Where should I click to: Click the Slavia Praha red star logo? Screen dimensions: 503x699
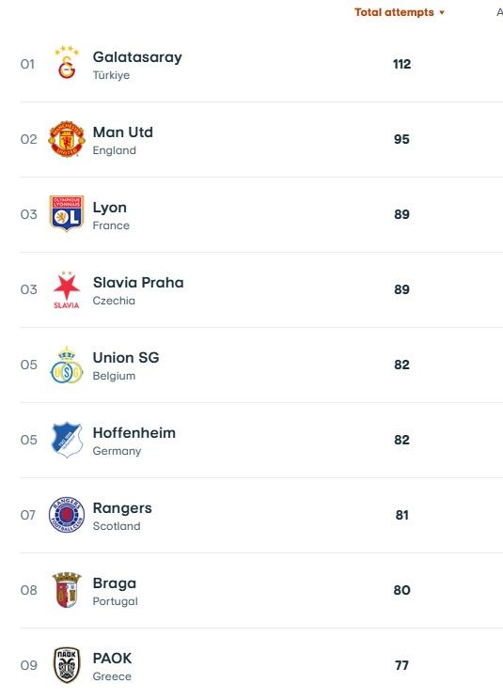point(67,289)
